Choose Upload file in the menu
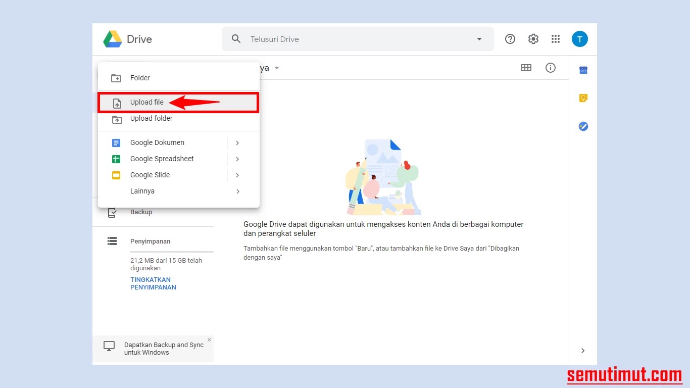This screenshot has height=388, width=690. pyautogui.click(x=179, y=102)
